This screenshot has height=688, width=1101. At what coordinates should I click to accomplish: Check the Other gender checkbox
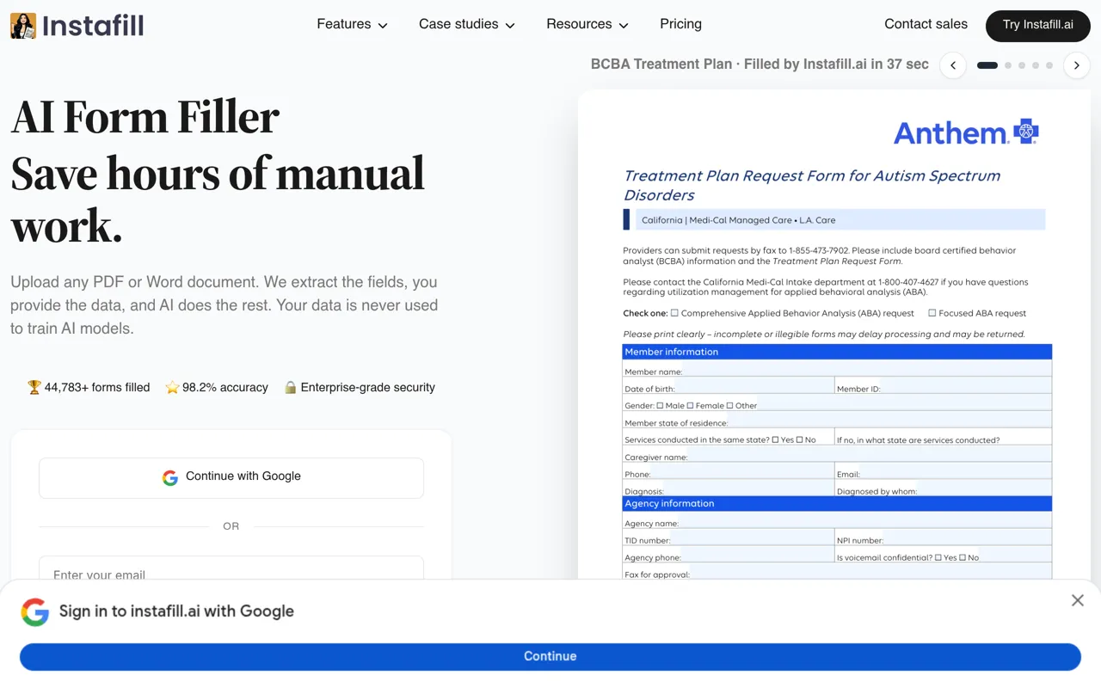coord(729,405)
